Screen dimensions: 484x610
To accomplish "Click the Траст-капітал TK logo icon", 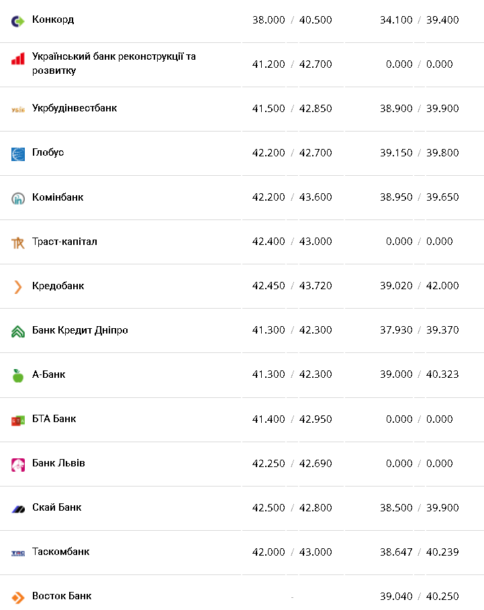I will click(18, 243).
